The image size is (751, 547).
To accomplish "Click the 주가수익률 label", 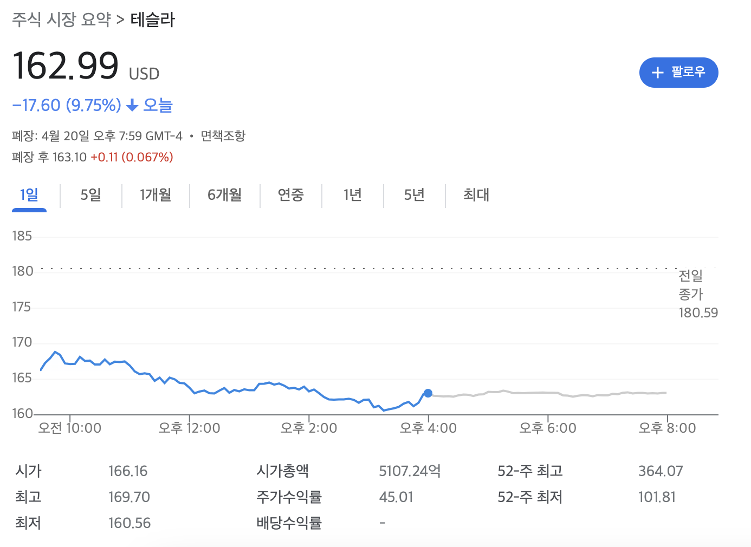I will click(289, 497).
